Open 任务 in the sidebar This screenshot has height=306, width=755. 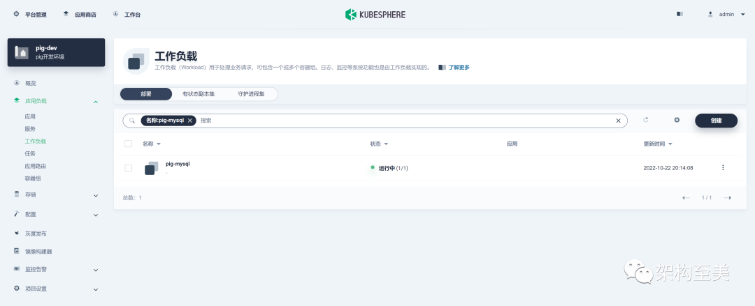(x=30, y=154)
